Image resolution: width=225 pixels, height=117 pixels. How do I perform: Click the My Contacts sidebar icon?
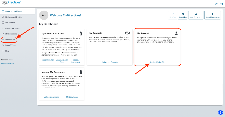[3, 23]
